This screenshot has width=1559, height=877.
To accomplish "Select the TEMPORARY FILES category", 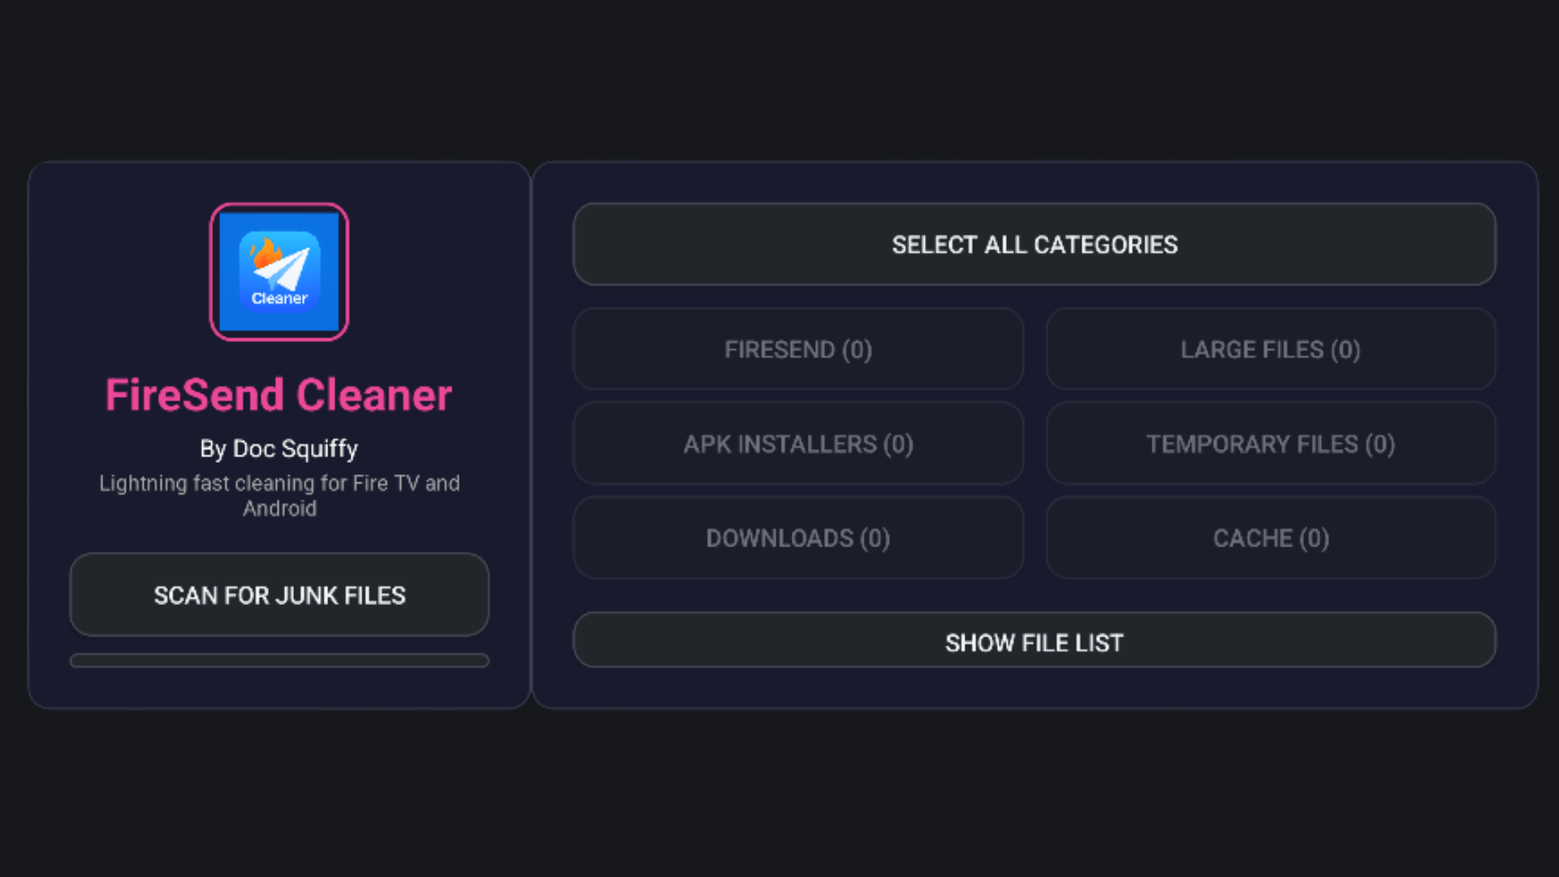I will 1271,443.
